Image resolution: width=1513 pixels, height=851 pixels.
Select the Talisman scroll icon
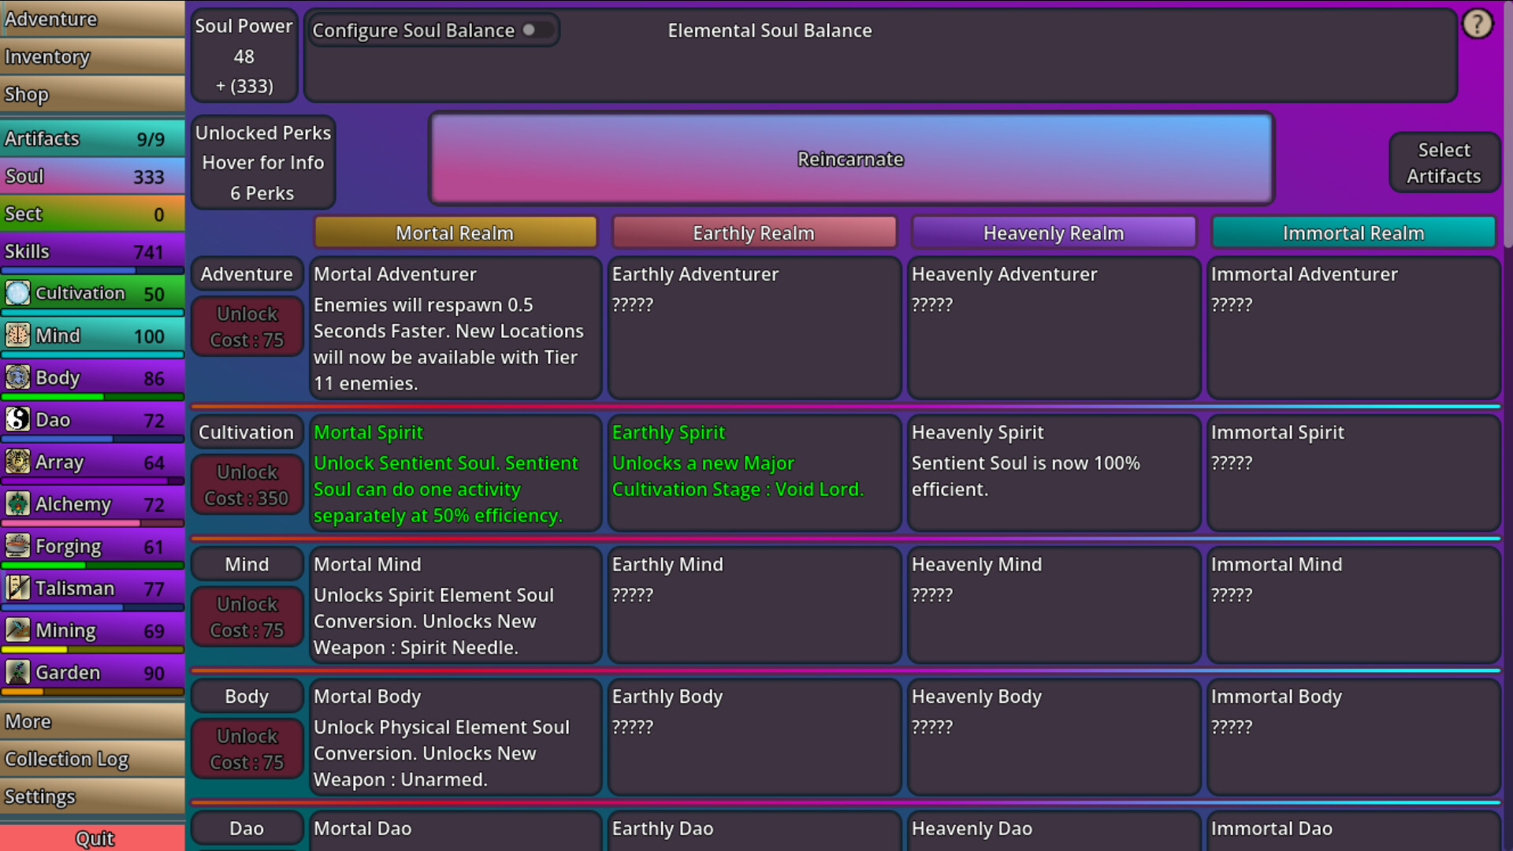[x=18, y=588]
